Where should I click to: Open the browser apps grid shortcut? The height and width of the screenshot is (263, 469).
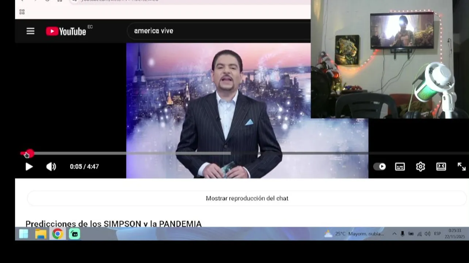pyautogui.click(x=22, y=12)
